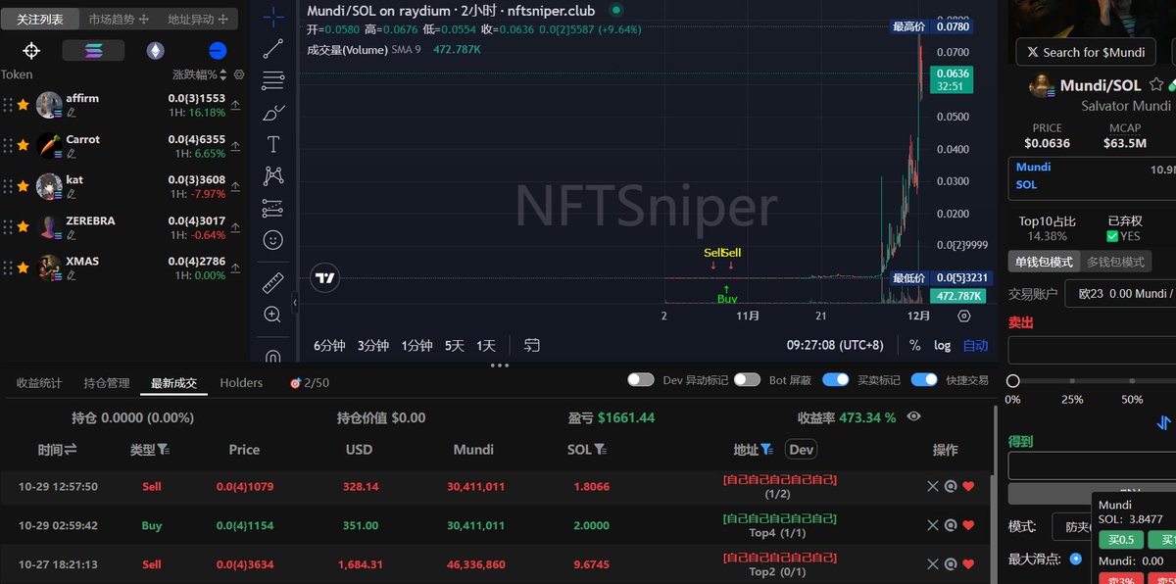Filter watchlist by Ethereum chain icon
The width and height of the screenshot is (1176, 584).
(156, 51)
